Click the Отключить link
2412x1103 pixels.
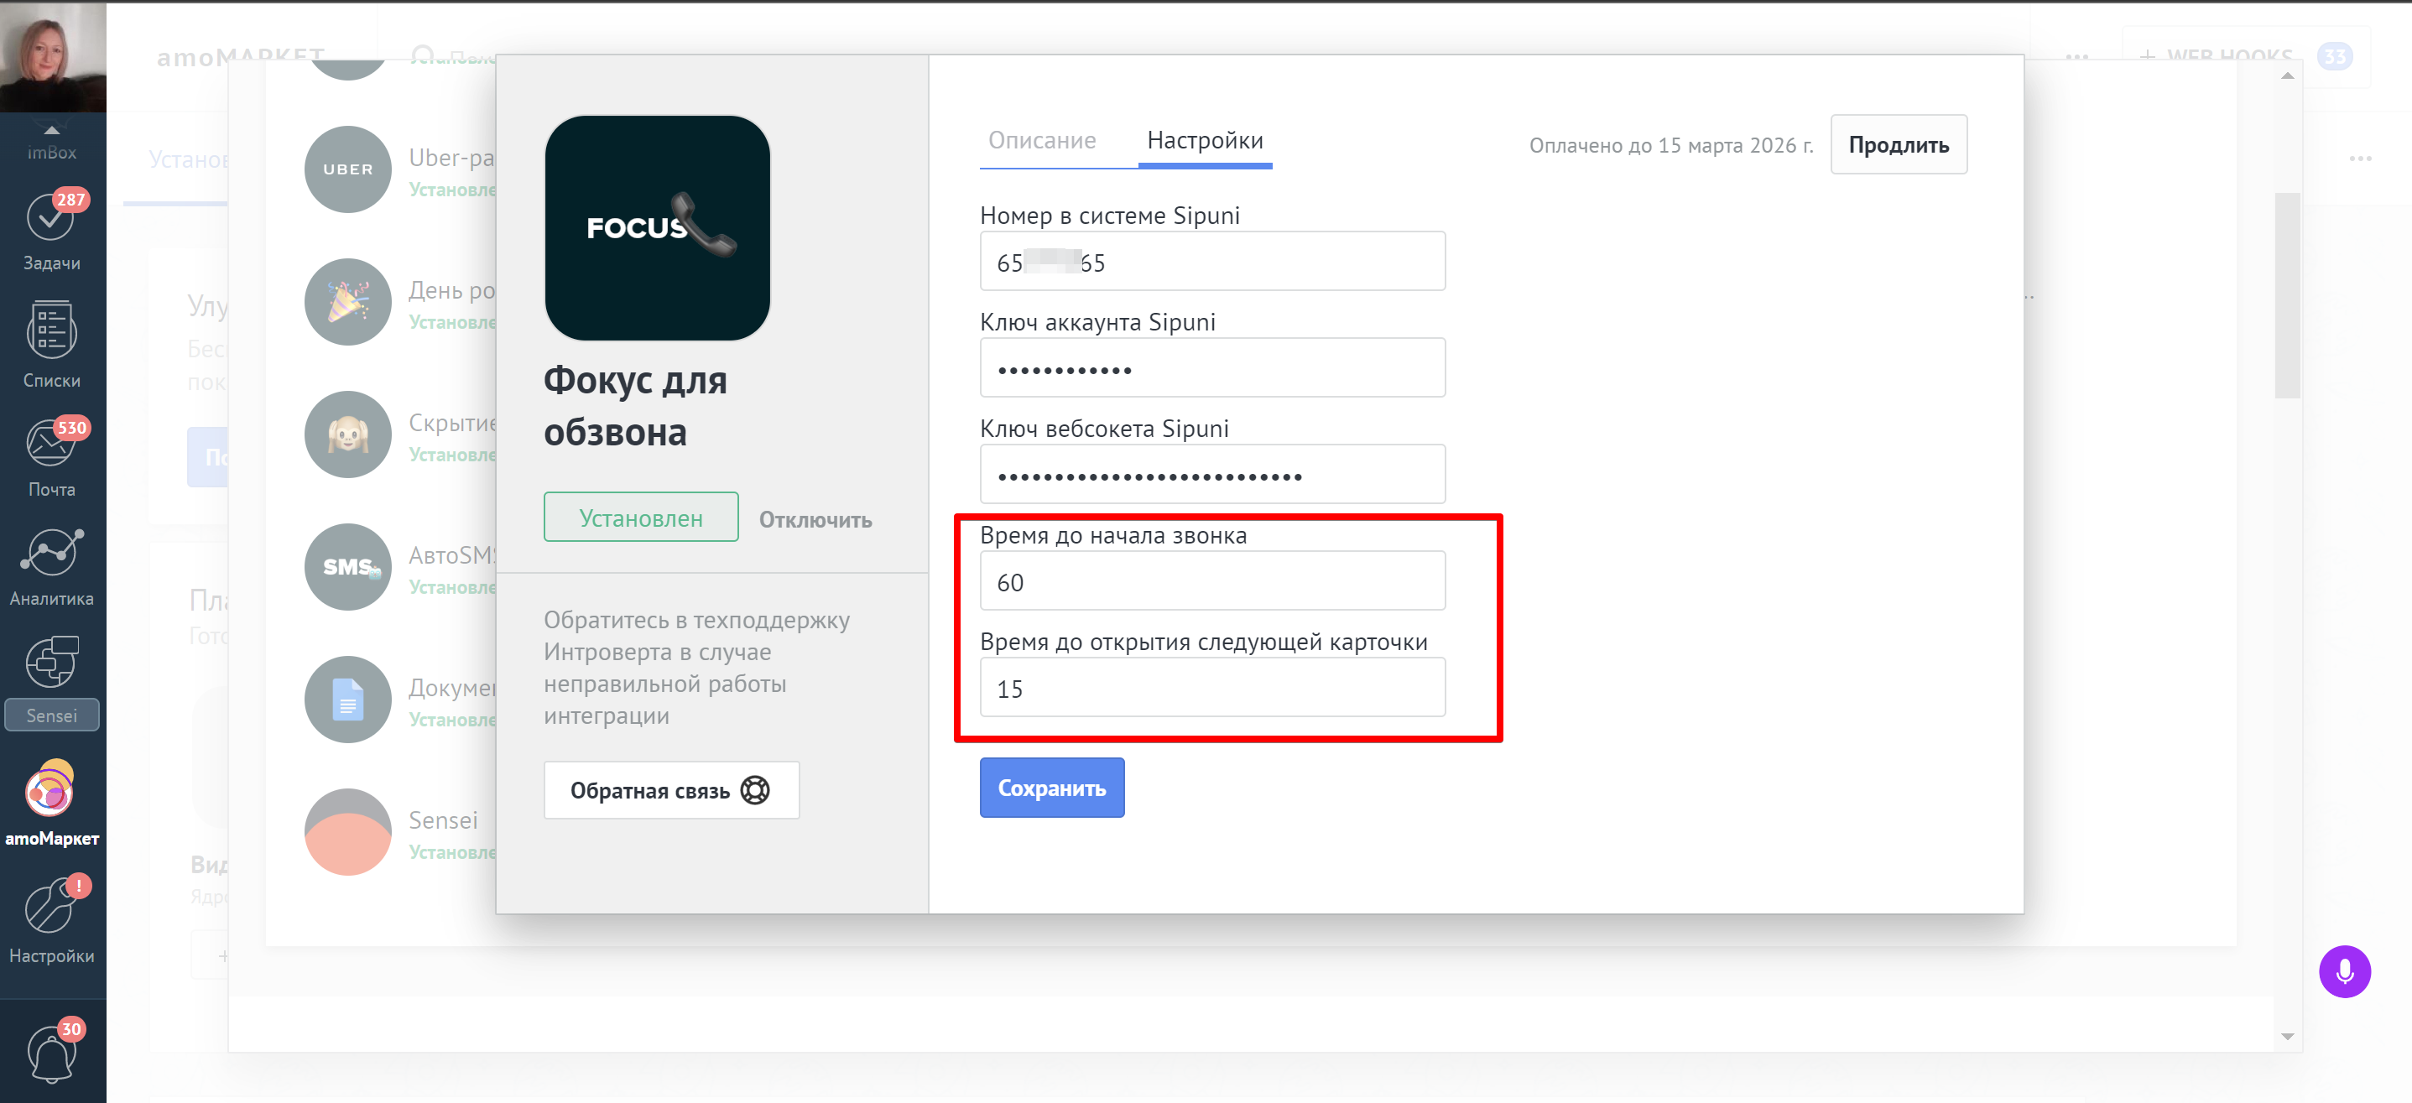click(x=815, y=520)
